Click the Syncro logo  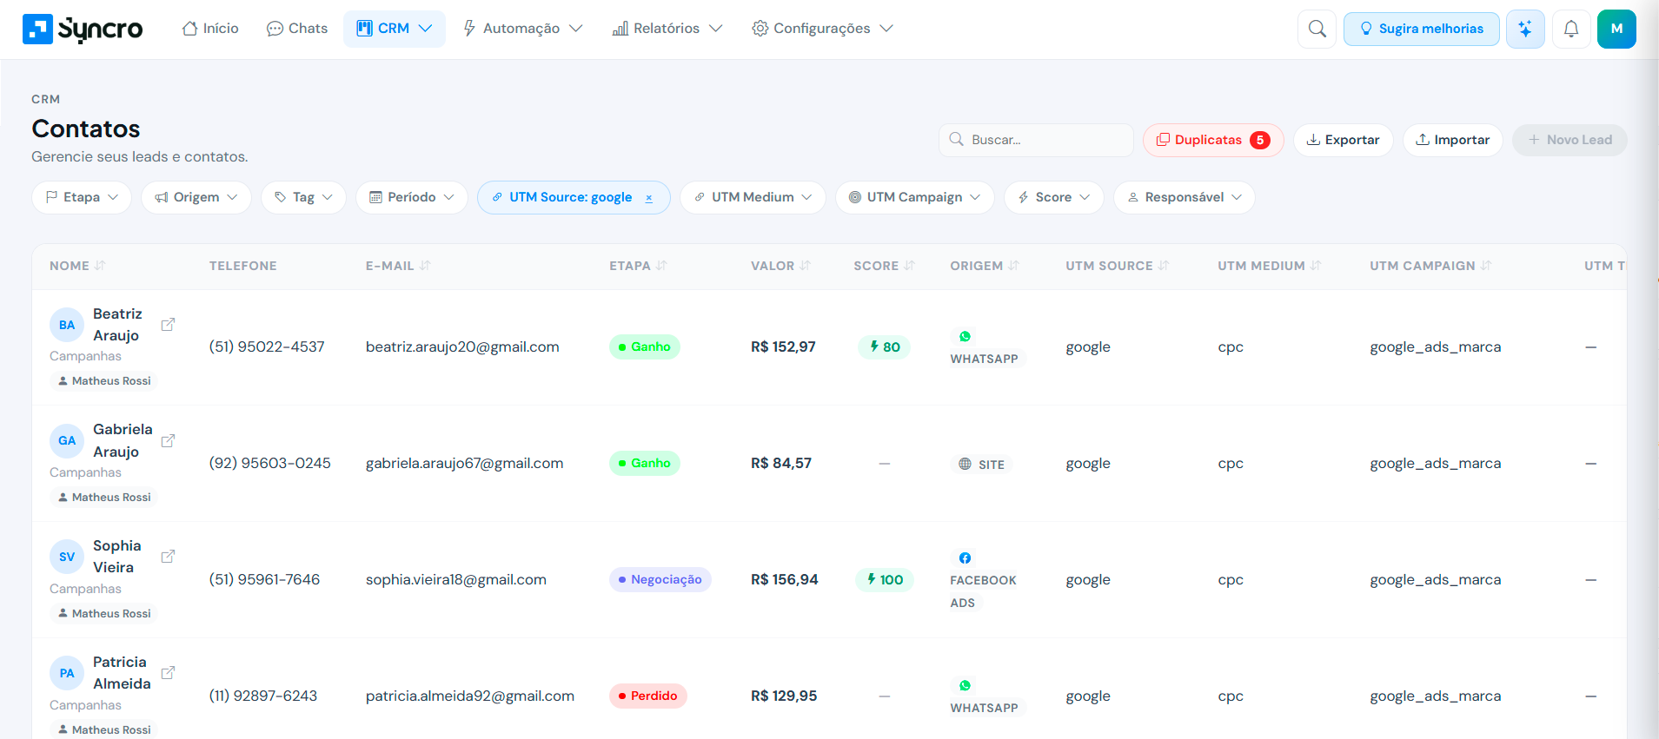[x=83, y=29]
